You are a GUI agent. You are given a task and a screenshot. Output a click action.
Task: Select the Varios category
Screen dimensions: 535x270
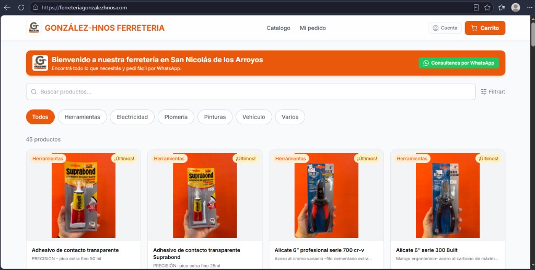290,117
